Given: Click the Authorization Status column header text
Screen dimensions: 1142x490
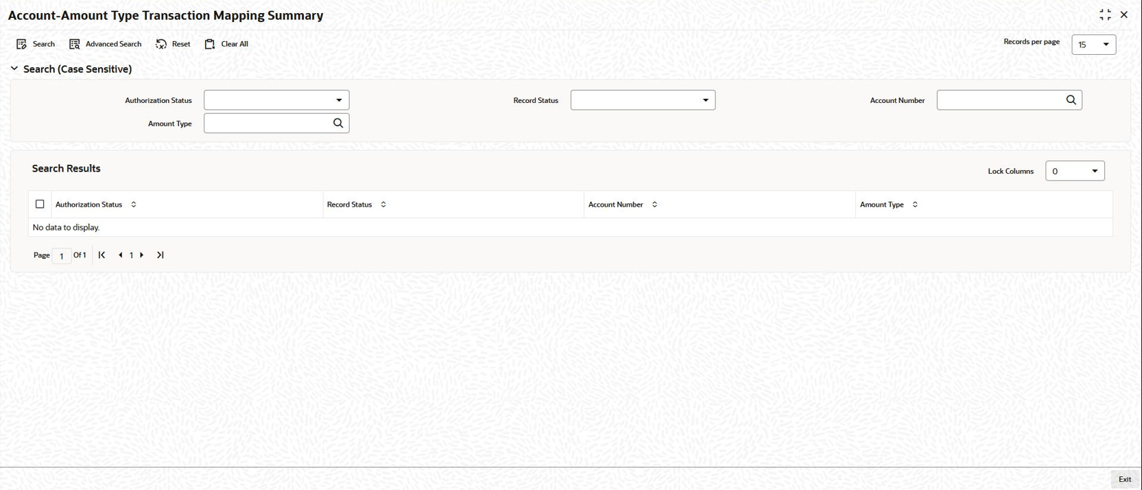Looking at the screenshot, I should coord(88,205).
